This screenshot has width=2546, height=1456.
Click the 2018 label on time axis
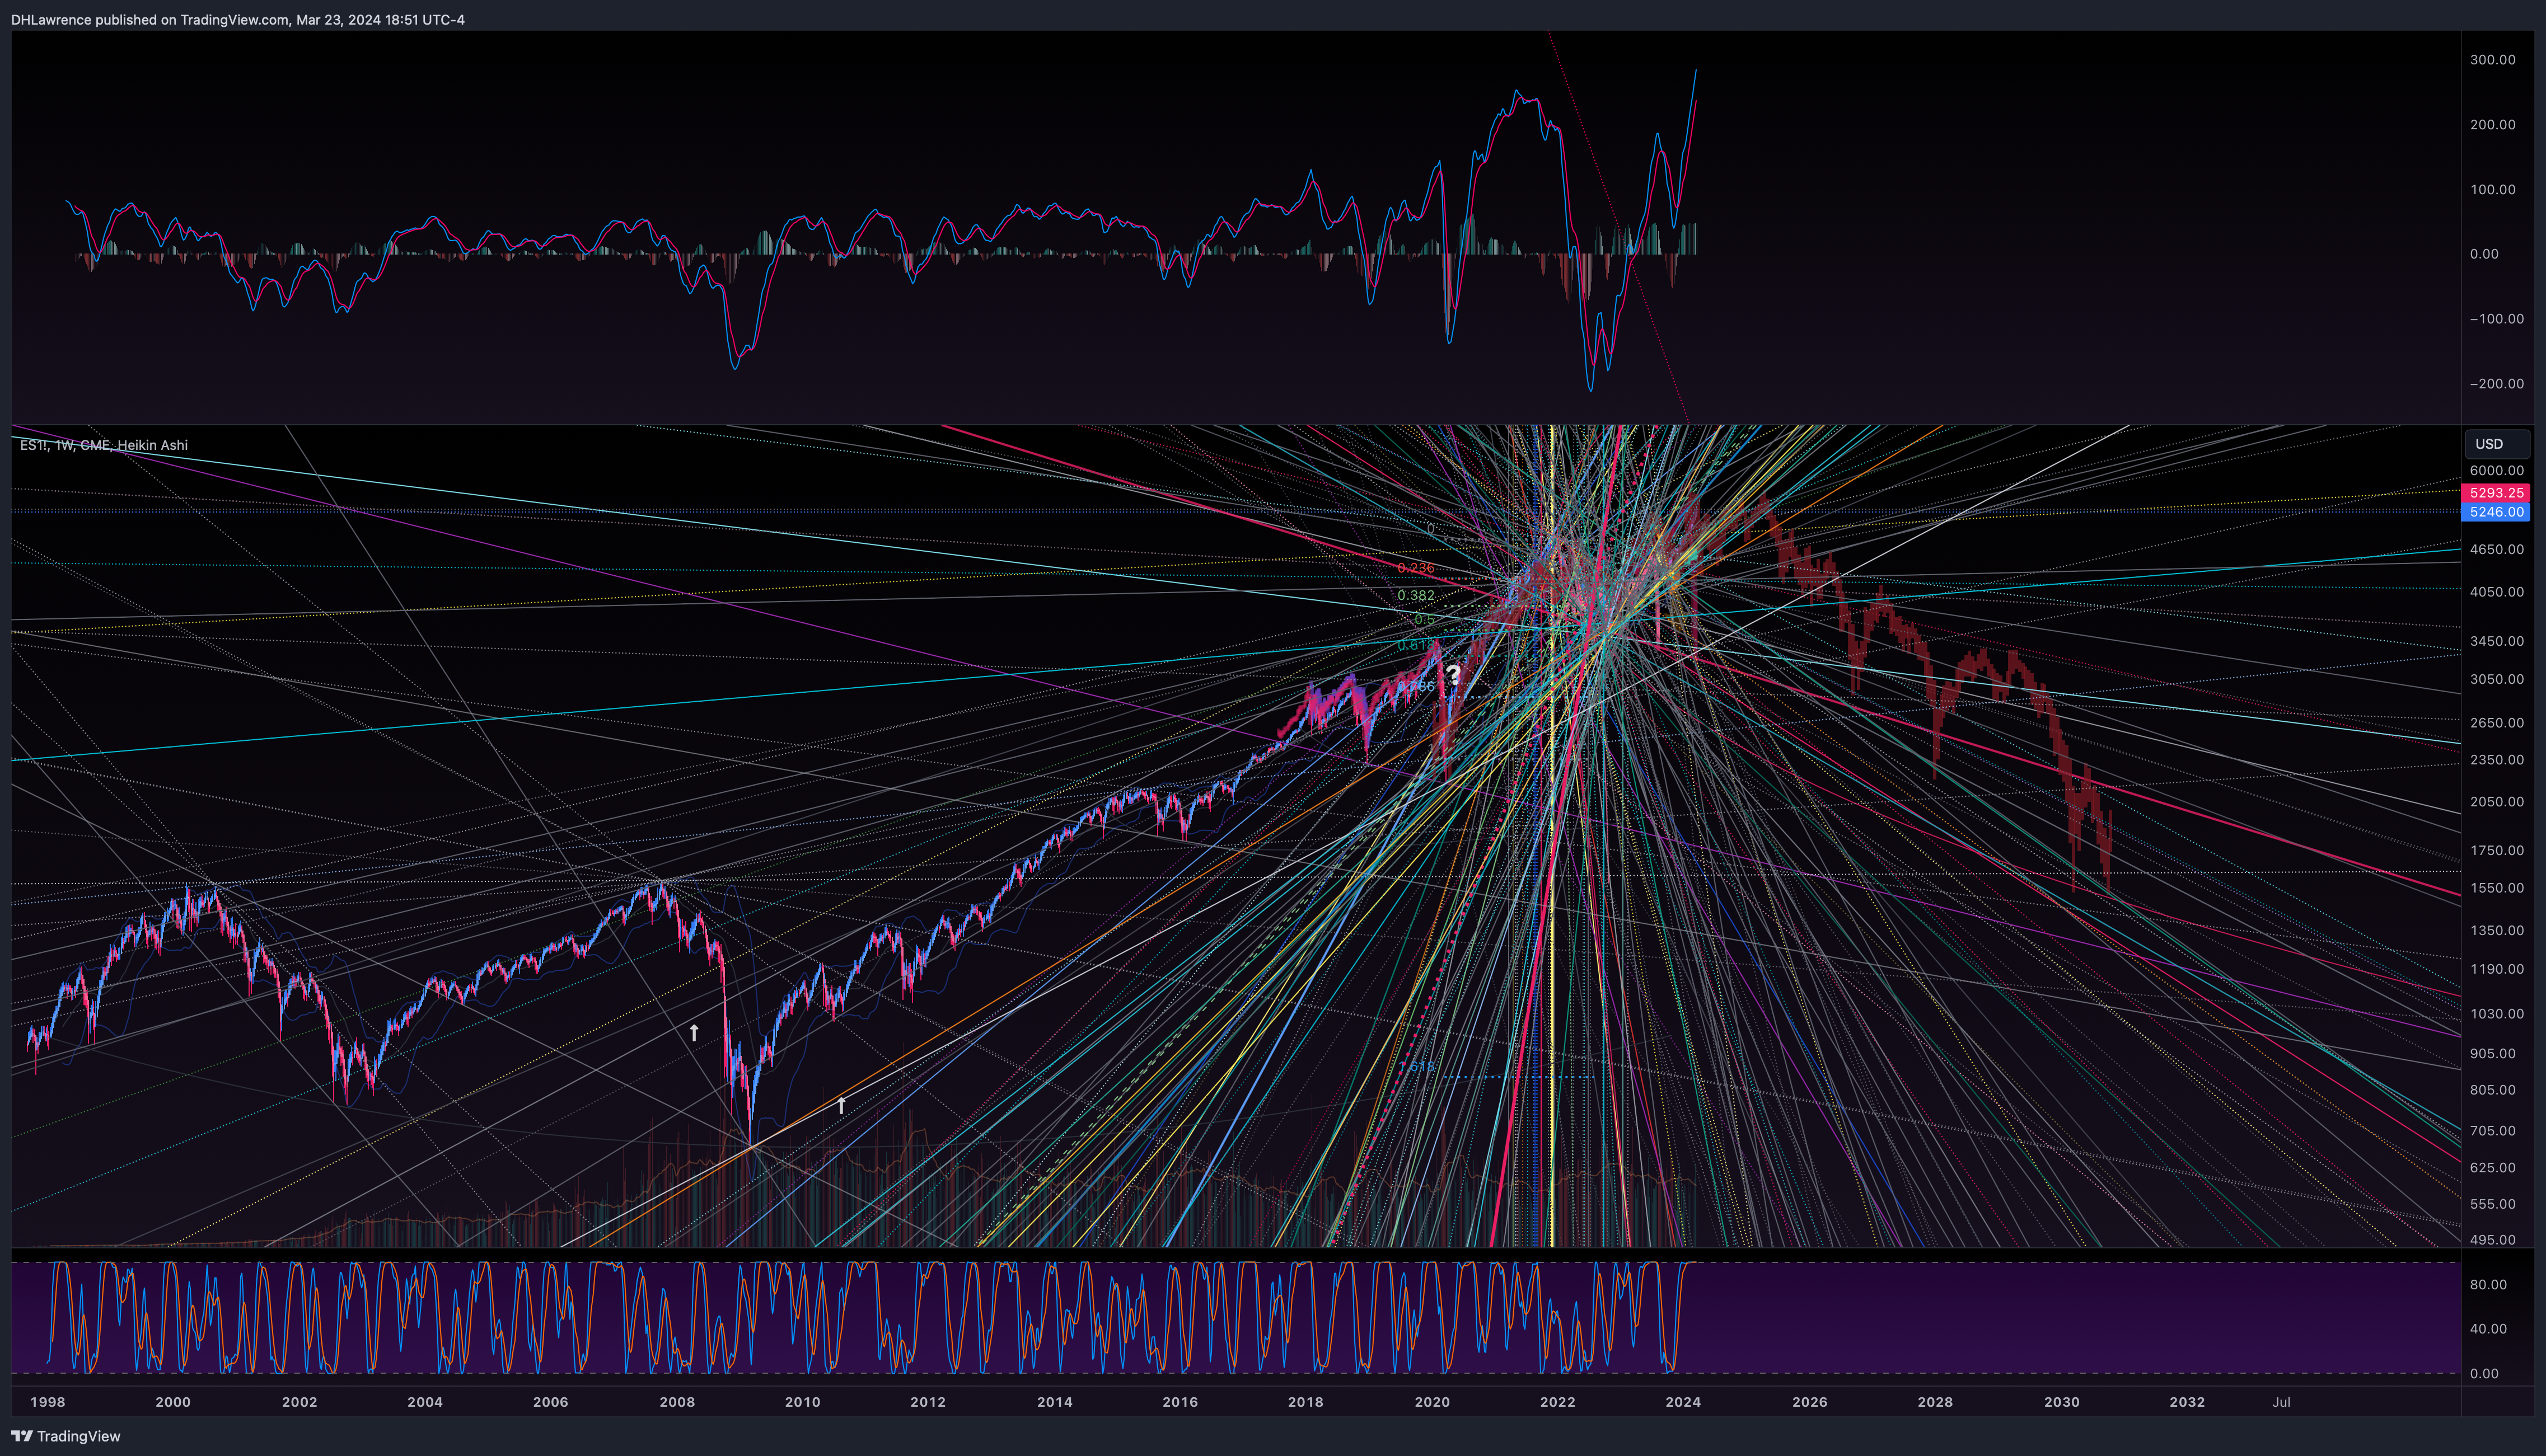[x=1305, y=1402]
